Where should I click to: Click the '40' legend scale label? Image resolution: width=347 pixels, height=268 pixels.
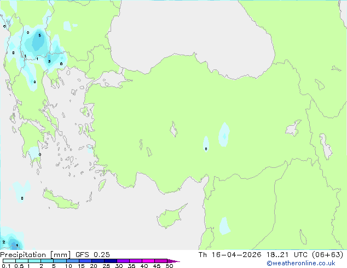coord(144,266)
